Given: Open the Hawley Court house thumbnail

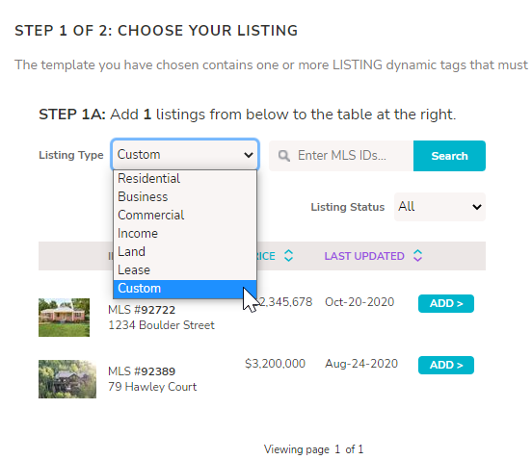Looking at the screenshot, I should click(x=67, y=379).
